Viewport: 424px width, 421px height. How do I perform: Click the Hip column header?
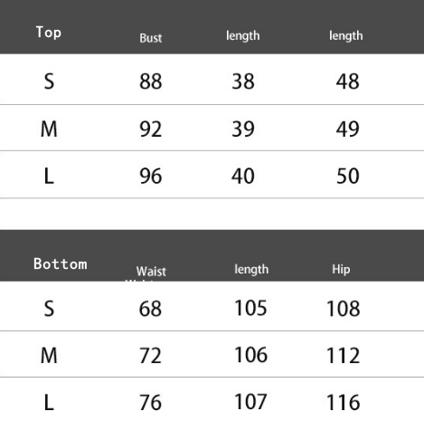pyautogui.click(x=341, y=269)
